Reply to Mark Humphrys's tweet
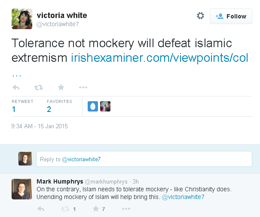 pos(41,209)
